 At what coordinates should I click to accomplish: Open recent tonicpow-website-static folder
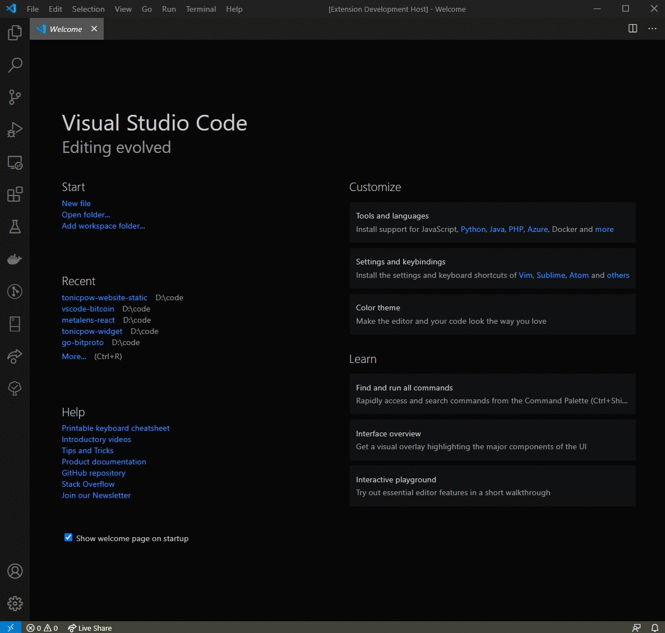104,297
